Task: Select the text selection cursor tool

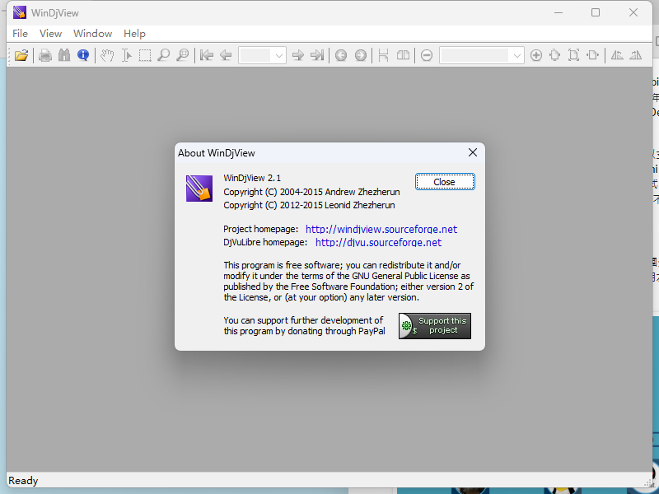Action: [x=126, y=55]
